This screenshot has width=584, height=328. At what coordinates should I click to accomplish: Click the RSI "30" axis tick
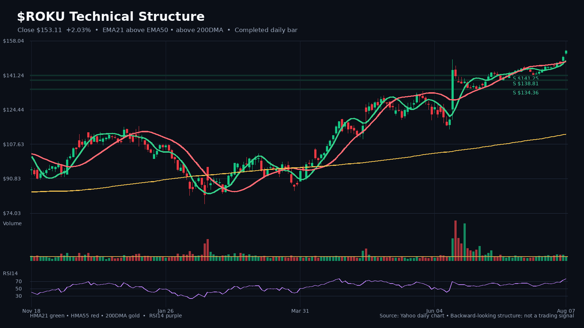(x=19, y=296)
